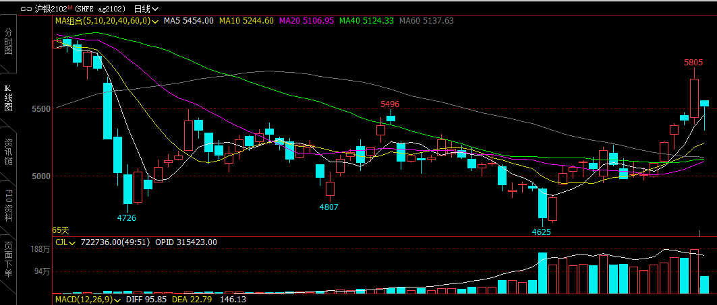717x305 pixels.
Task: Open the 页面下单 side tab
Action: click(8, 259)
